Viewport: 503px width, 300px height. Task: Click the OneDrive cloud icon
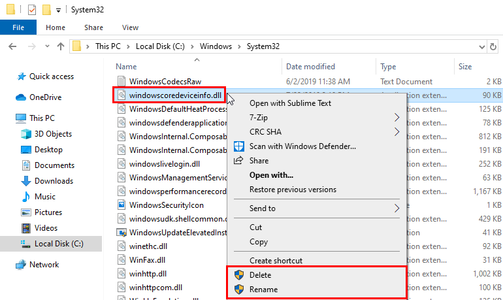20,97
